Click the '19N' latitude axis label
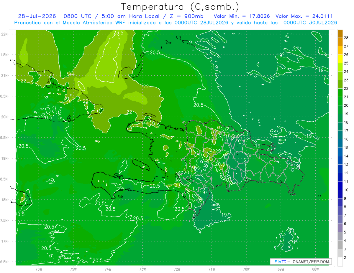 click(x=4, y=158)
